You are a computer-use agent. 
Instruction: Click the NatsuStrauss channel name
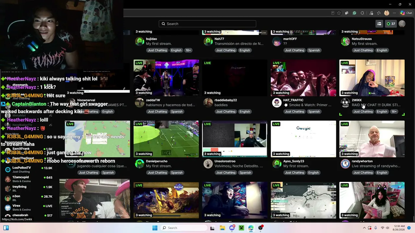[x=362, y=39]
